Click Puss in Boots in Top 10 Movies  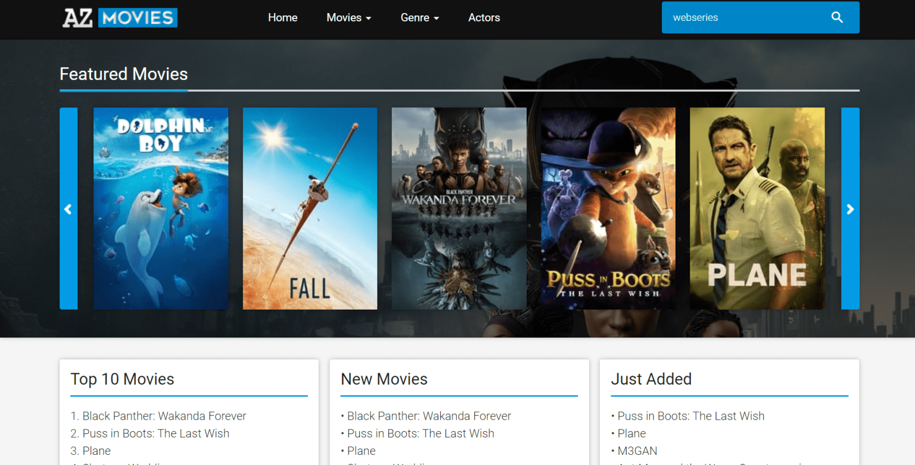pyautogui.click(x=155, y=433)
